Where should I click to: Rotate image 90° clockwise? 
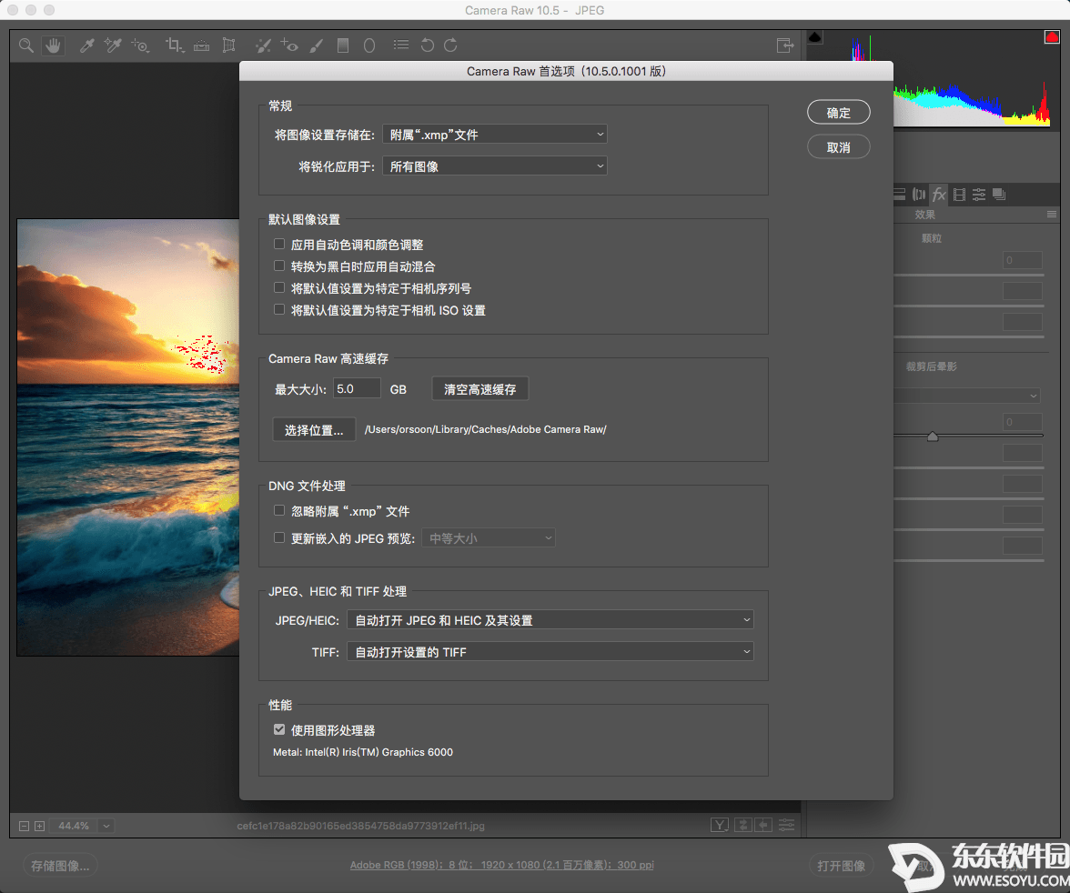tap(450, 45)
